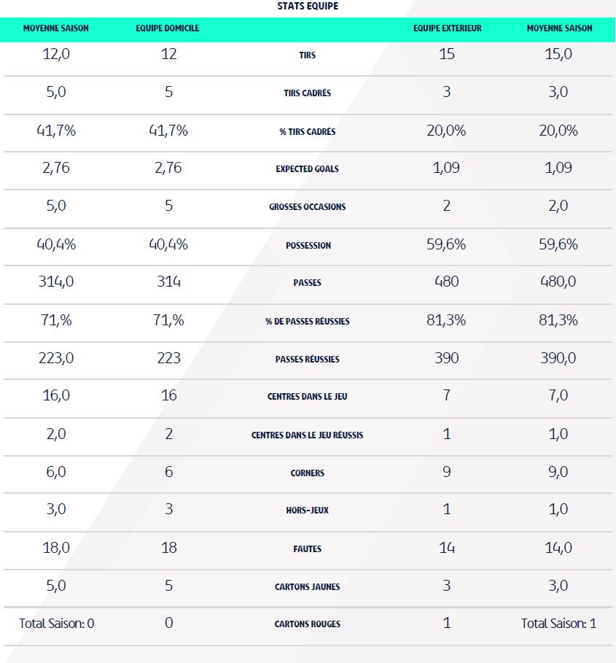The image size is (616, 663).
Task: Select the "EQUIPE EXTERIEUR" column header
Action: [447, 28]
